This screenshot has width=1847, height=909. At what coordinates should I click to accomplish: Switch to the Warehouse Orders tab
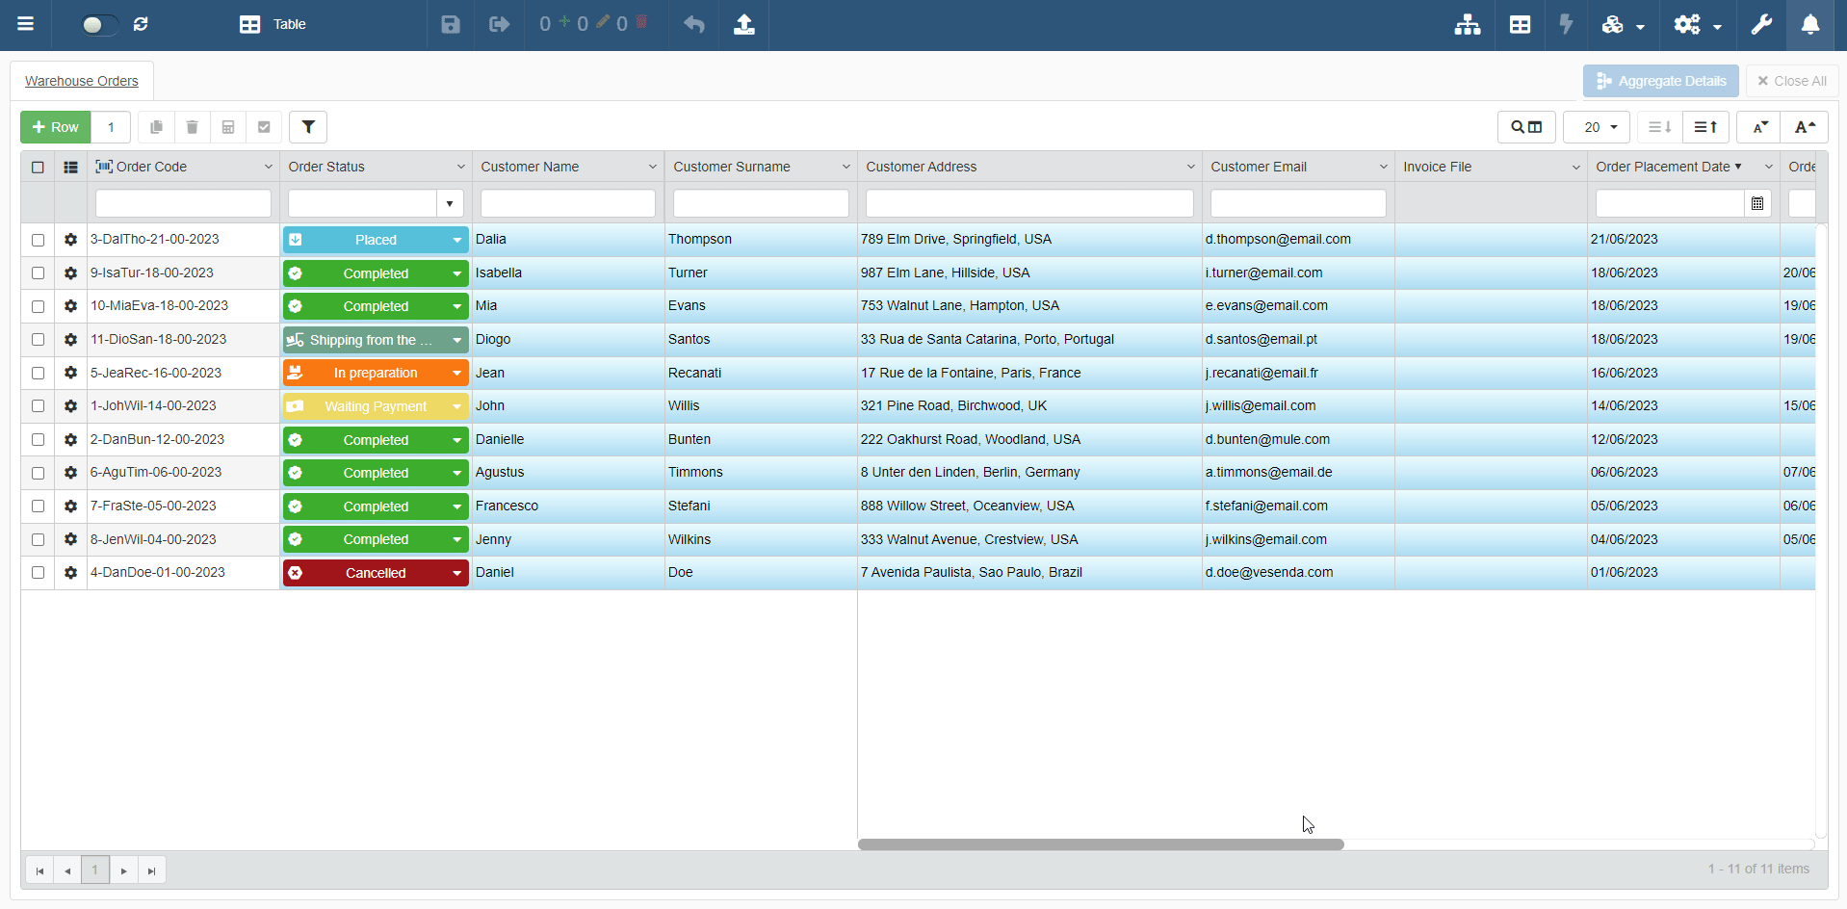(x=82, y=81)
